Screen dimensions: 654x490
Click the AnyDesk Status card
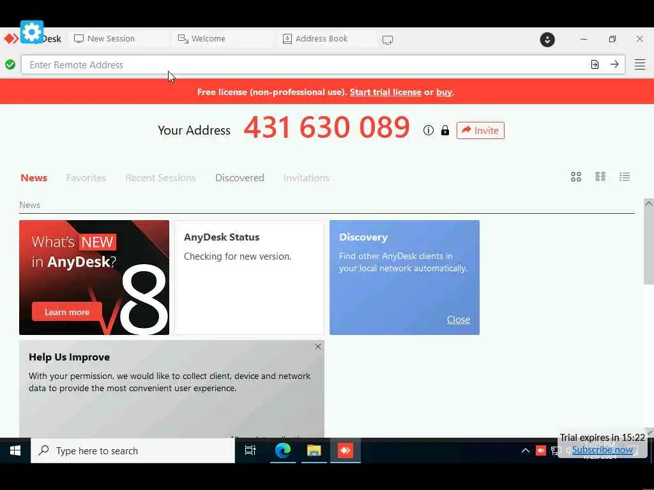tap(250, 278)
